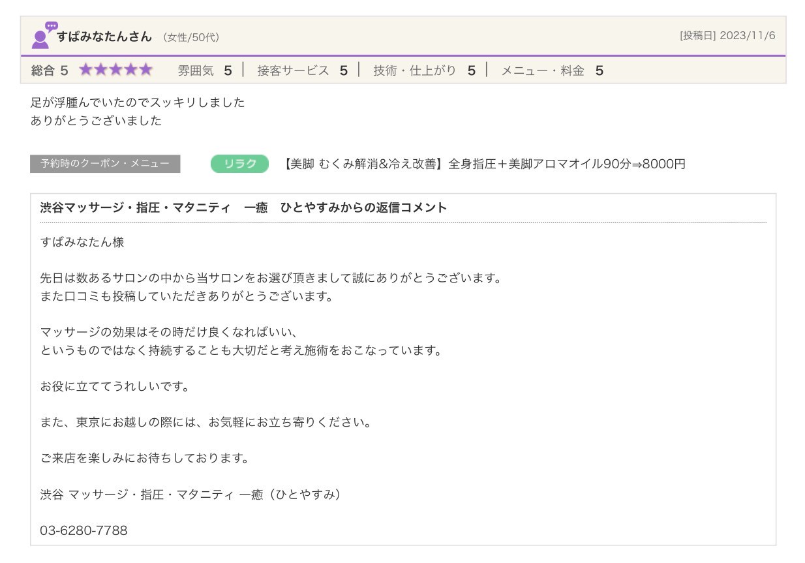The image size is (805, 563).
Task: Click the phone number 03-6280-7788
Action: point(84,530)
